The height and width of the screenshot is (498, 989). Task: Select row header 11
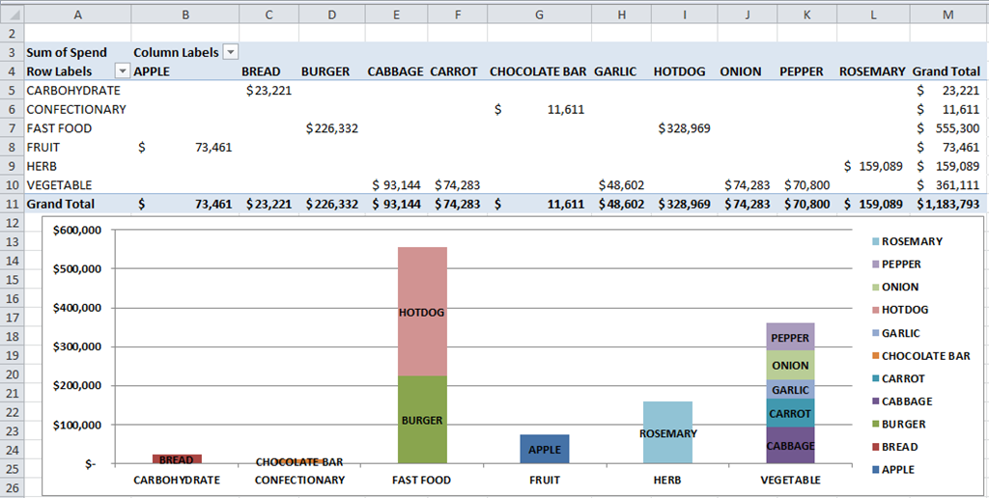click(12, 204)
